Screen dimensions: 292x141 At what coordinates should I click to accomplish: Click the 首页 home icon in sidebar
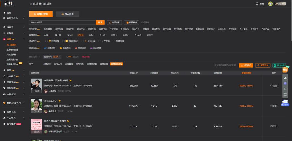tap(4, 13)
